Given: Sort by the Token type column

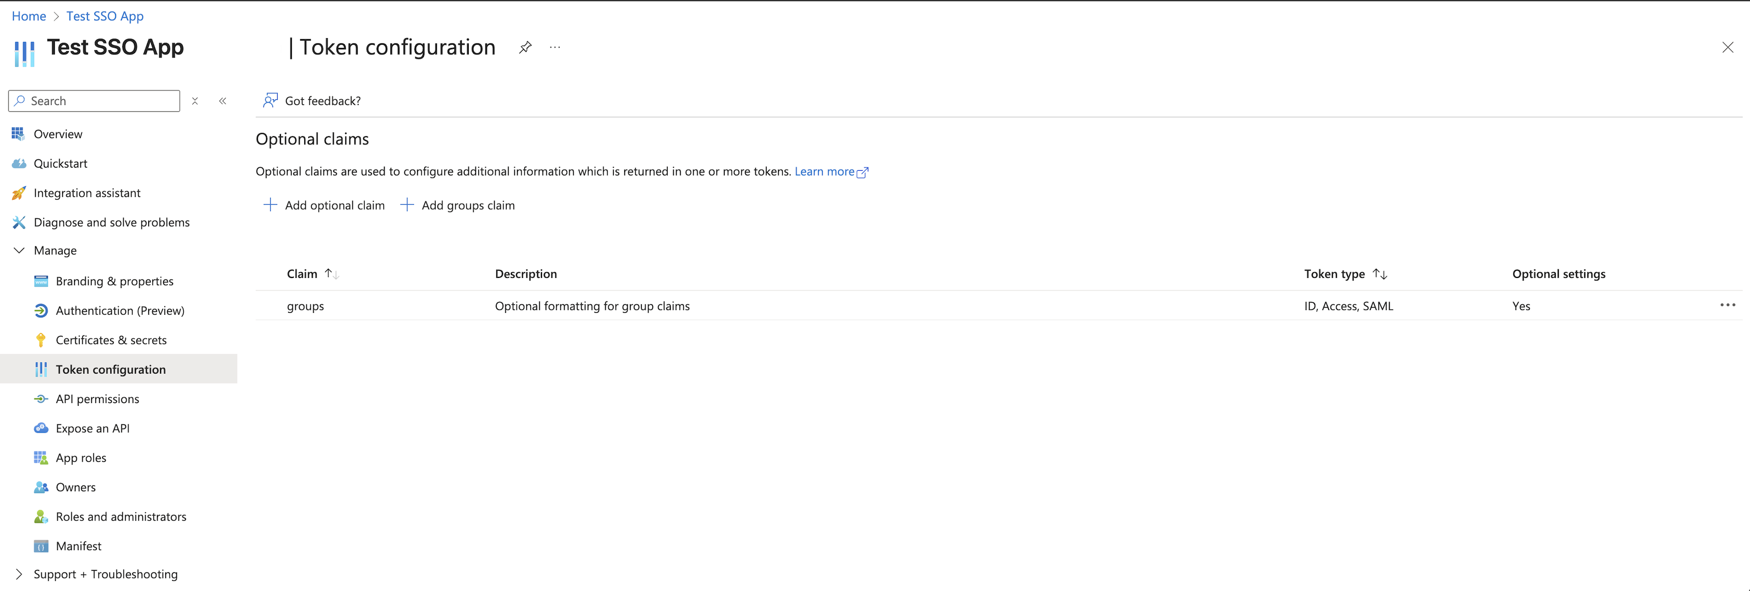Looking at the screenshot, I should 1345,274.
